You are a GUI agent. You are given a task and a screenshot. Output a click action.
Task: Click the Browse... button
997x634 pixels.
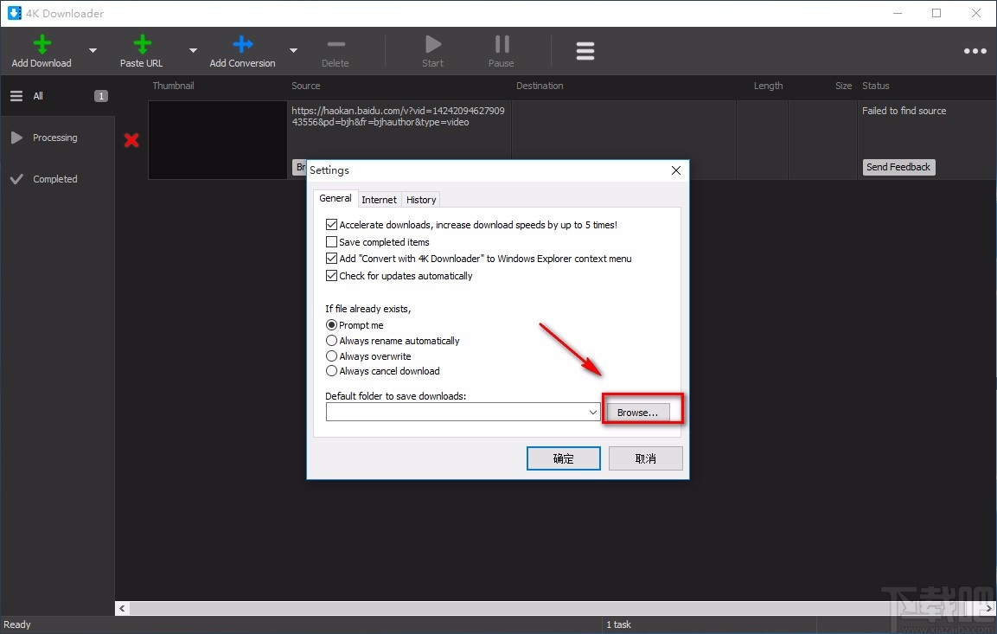tap(638, 412)
